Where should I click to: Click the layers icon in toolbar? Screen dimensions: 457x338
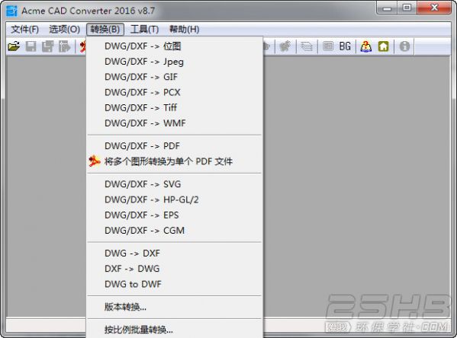pyautogui.click(x=306, y=46)
